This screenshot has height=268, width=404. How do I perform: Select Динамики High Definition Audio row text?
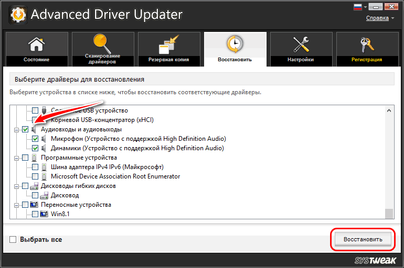pyautogui.click(x=137, y=148)
